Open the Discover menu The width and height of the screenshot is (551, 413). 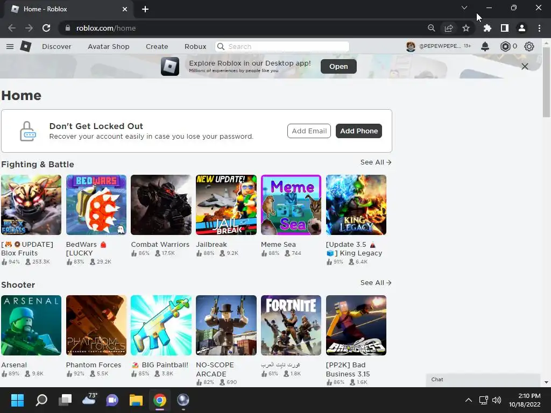[56, 46]
